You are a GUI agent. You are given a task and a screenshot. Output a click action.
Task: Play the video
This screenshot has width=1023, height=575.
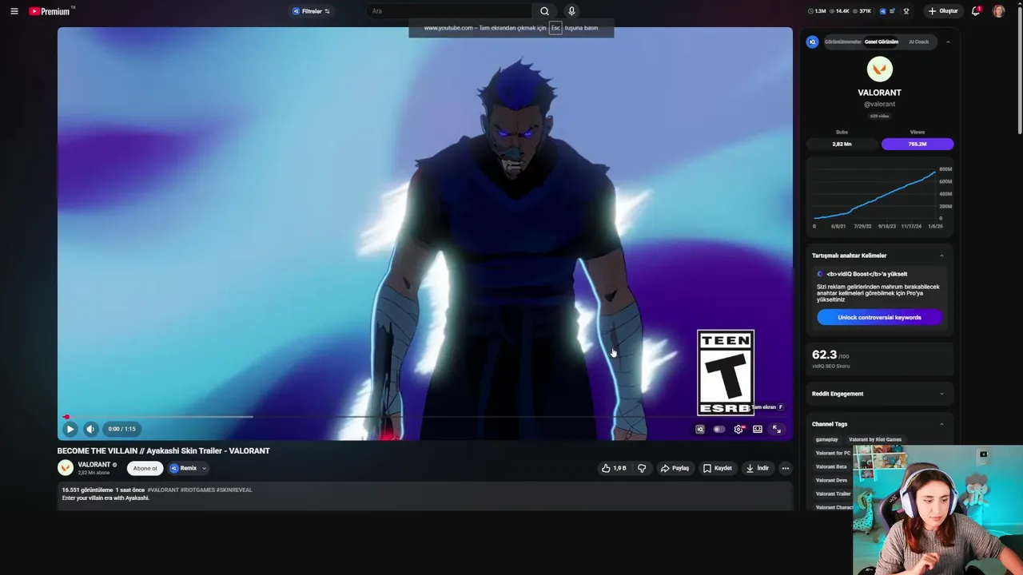click(x=70, y=429)
